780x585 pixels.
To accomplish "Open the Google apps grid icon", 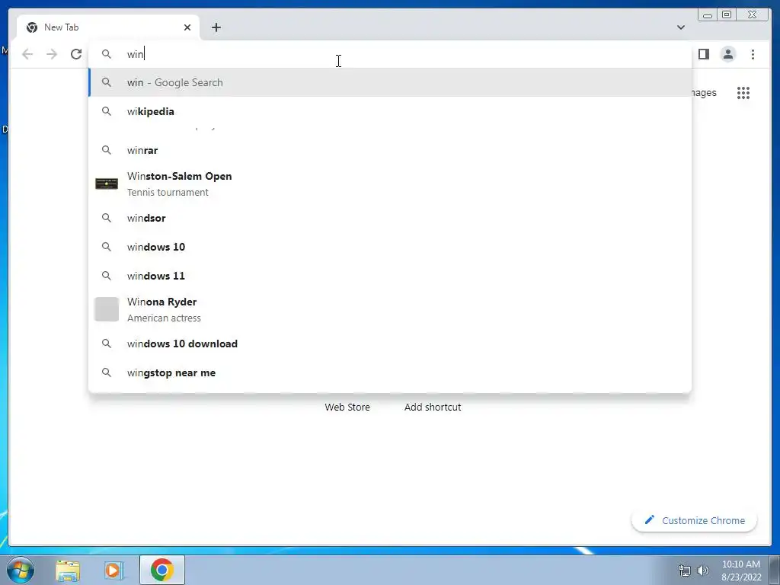I will pyautogui.click(x=743, y=92).
